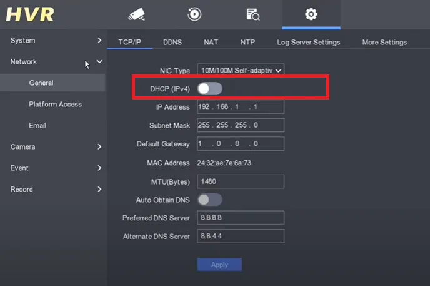Image resolution: width=430 pixels, height=286 pixels.
Task: Click the HVR logo
Action: [x=30, y=14]
